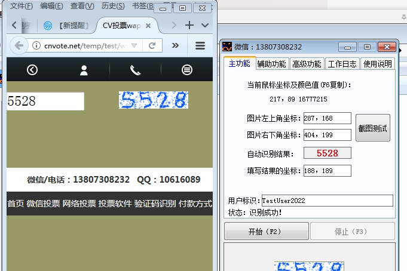Open the 微信投票 link
407x271 pixels.
pyautogui.click(x=43, y=204)
